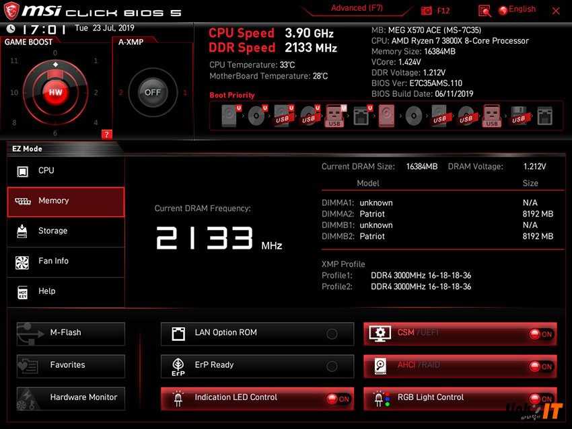Toggle the CSM/UEFI ON switch
This screenshot has width=572, height=429.
pyautogui.click(x=541, y=334)
